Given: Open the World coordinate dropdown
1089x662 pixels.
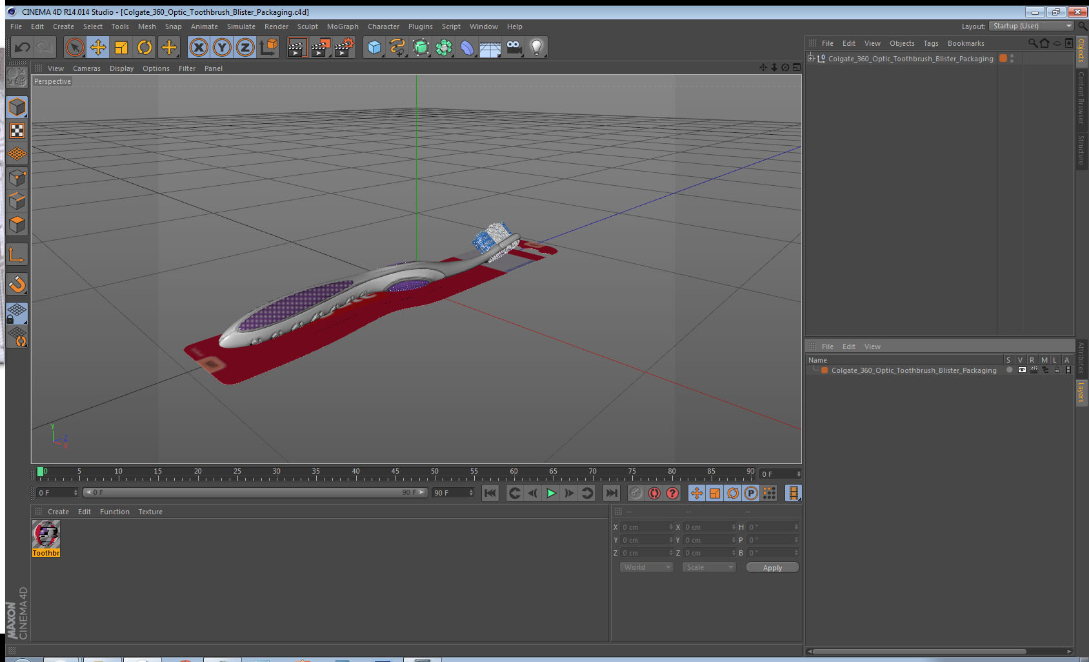Looking at the screenshot, I should tap(646, 567).
